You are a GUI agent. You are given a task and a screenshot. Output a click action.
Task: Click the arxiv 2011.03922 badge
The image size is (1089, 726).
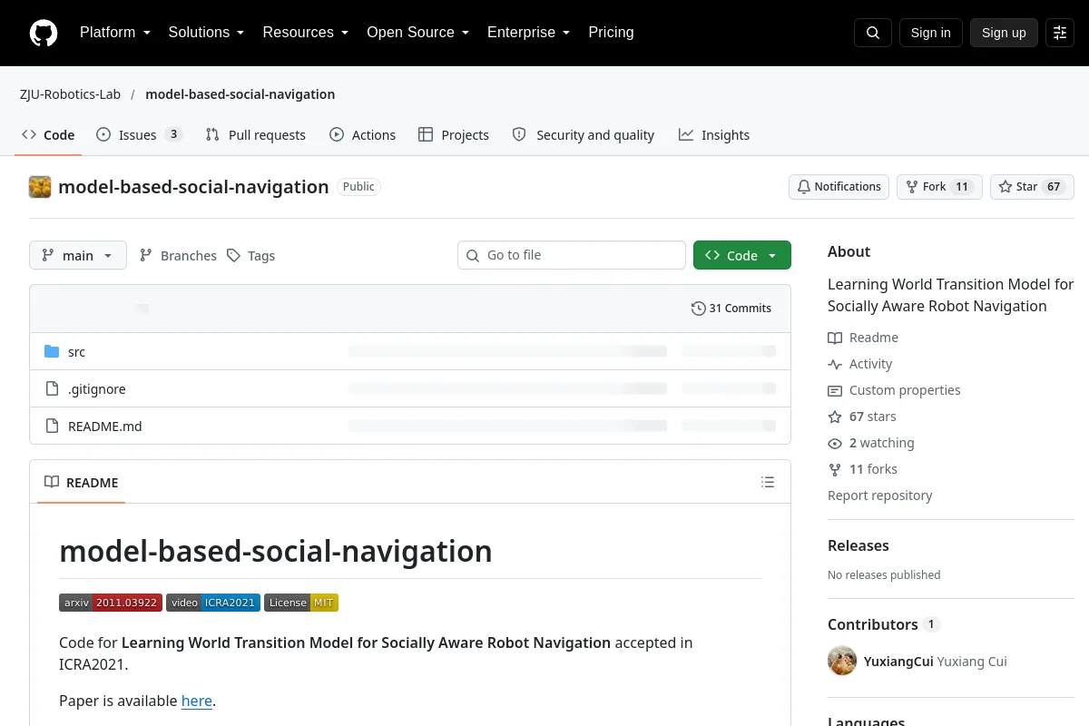click(111, 603)
